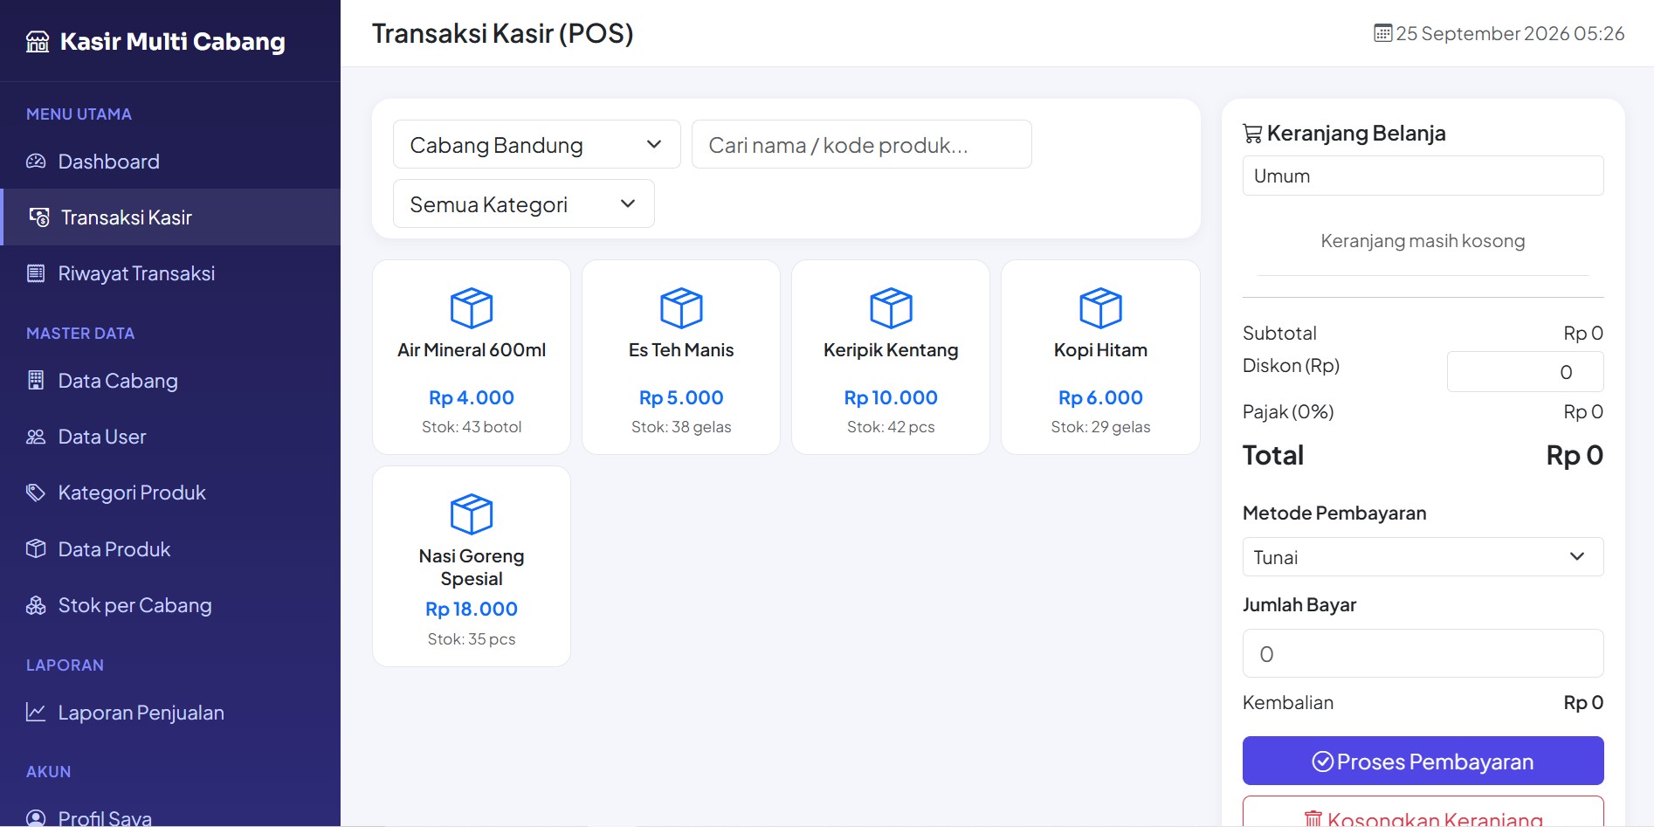Click the Transaksi Kasir register icon
1654x827 pixels.
tap(38, 217)
